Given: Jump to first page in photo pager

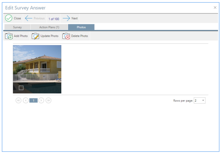Looking at the screenshot, I should 18,100.
